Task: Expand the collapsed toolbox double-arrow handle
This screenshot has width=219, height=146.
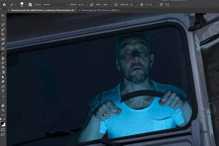Action: click(1, 9)
